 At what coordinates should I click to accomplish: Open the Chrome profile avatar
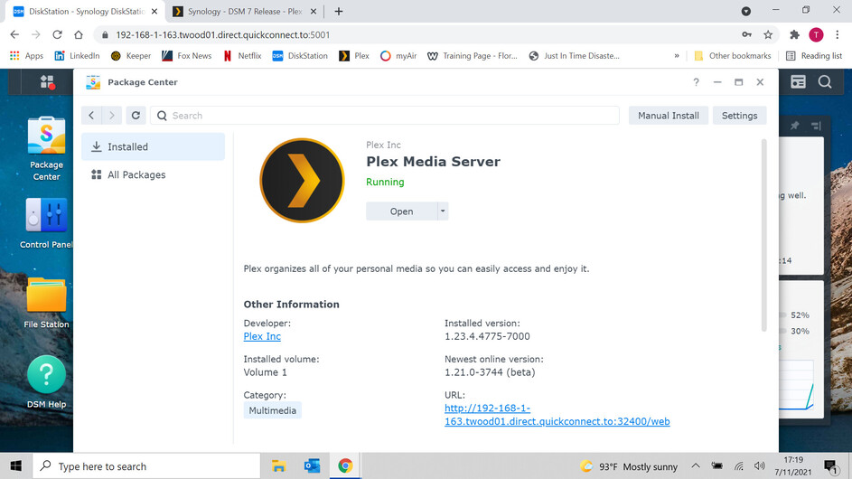(816, 35)
